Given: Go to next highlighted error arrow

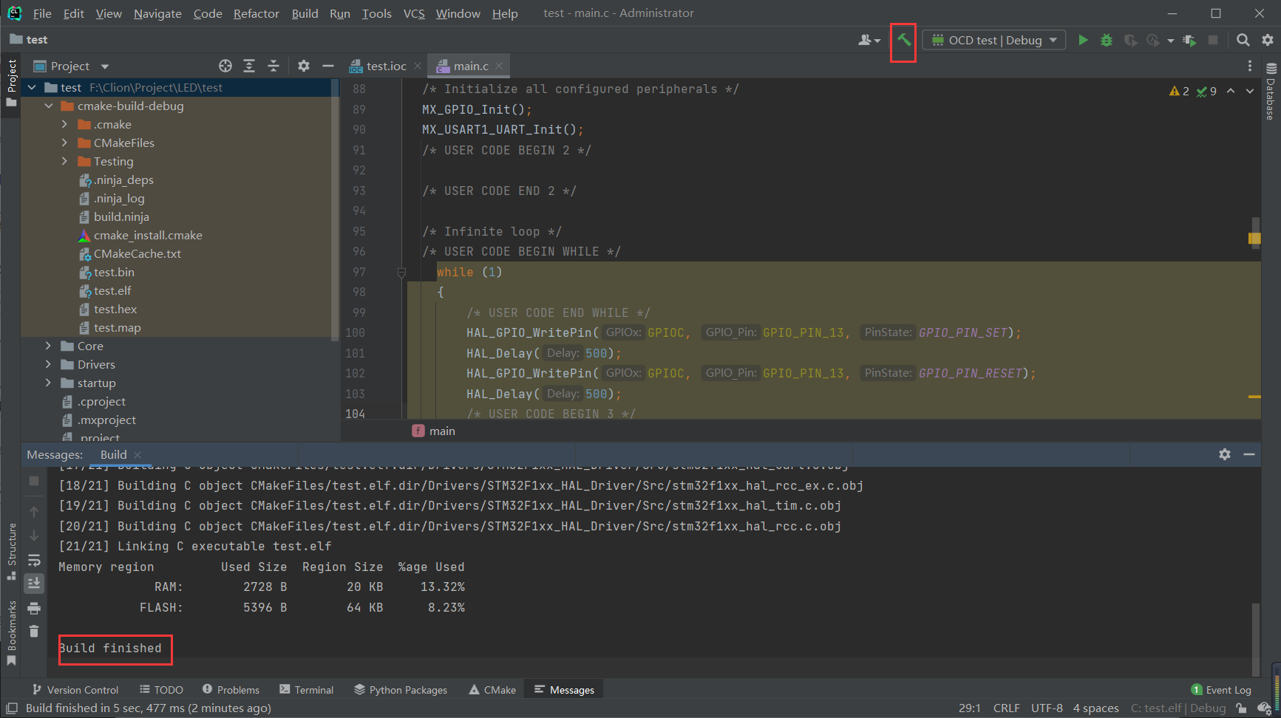Looking at the screenshot, I should point(1250,91).
